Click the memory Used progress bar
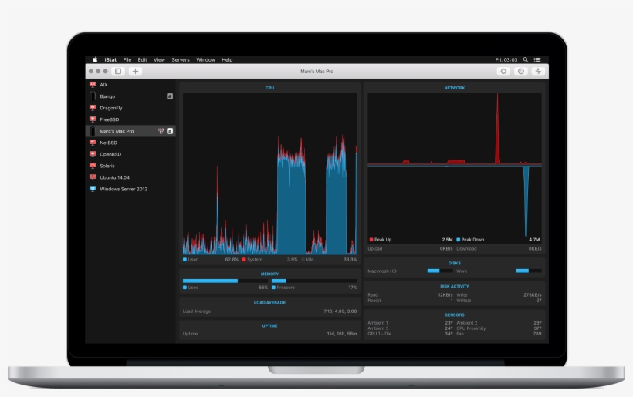633x397 pixels. click(225, 281)
